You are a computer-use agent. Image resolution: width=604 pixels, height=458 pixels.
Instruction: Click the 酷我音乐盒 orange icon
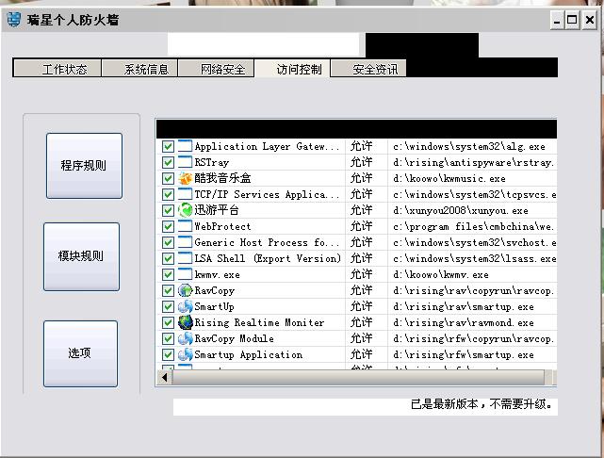point(185,178)
